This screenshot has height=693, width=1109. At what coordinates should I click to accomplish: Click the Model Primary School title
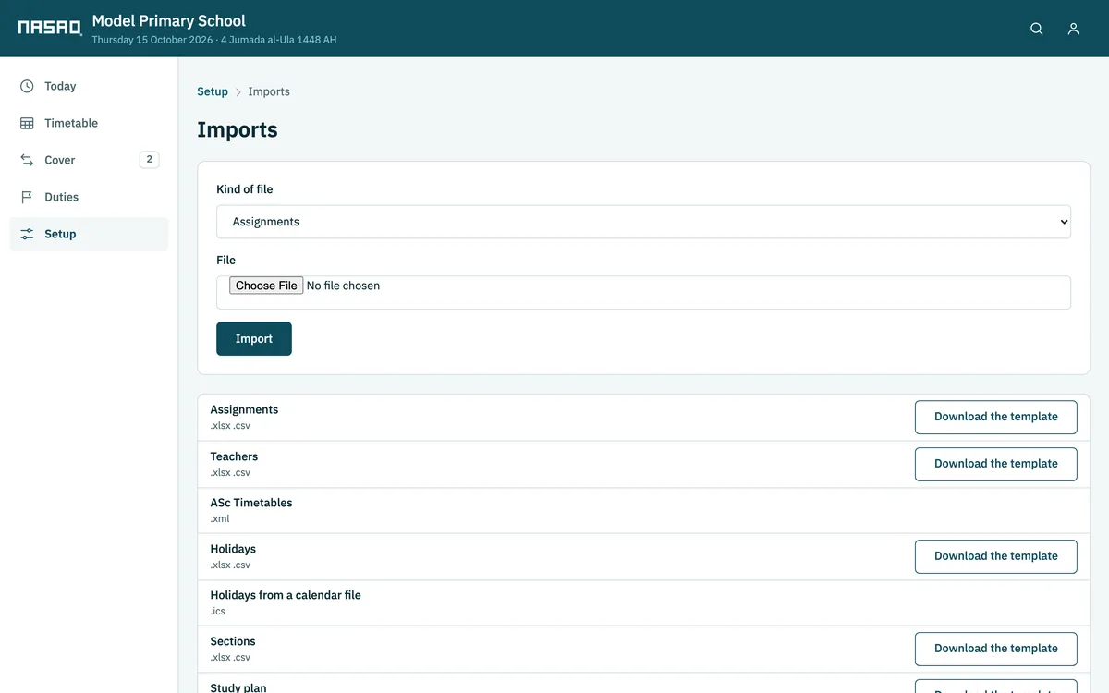(169, 20)
